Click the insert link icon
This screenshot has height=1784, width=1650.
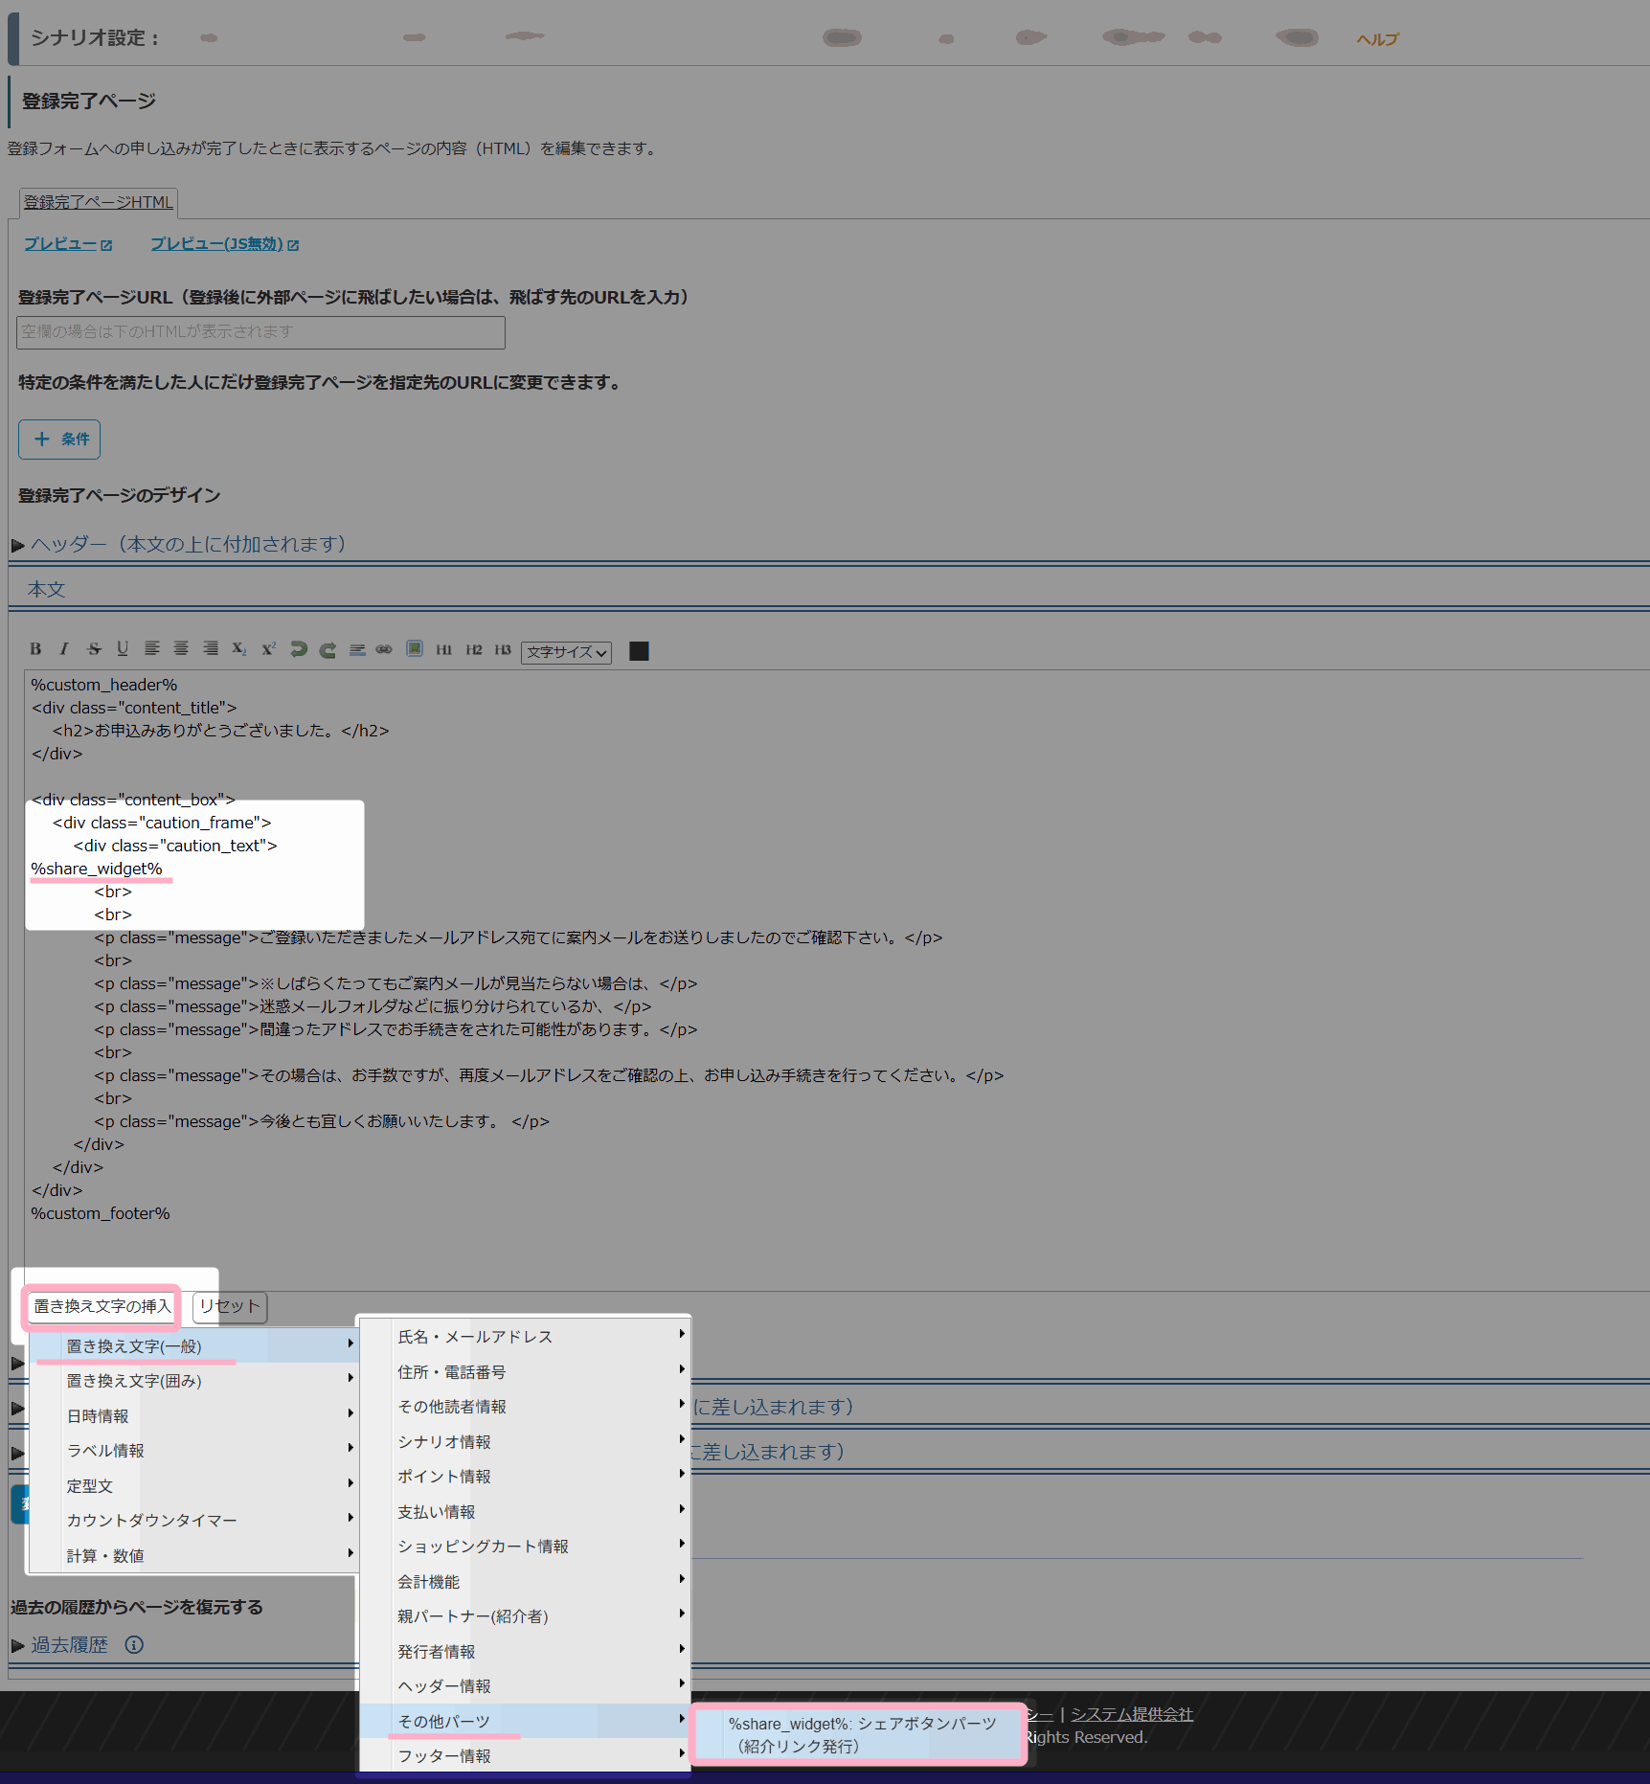click(384, 649)
